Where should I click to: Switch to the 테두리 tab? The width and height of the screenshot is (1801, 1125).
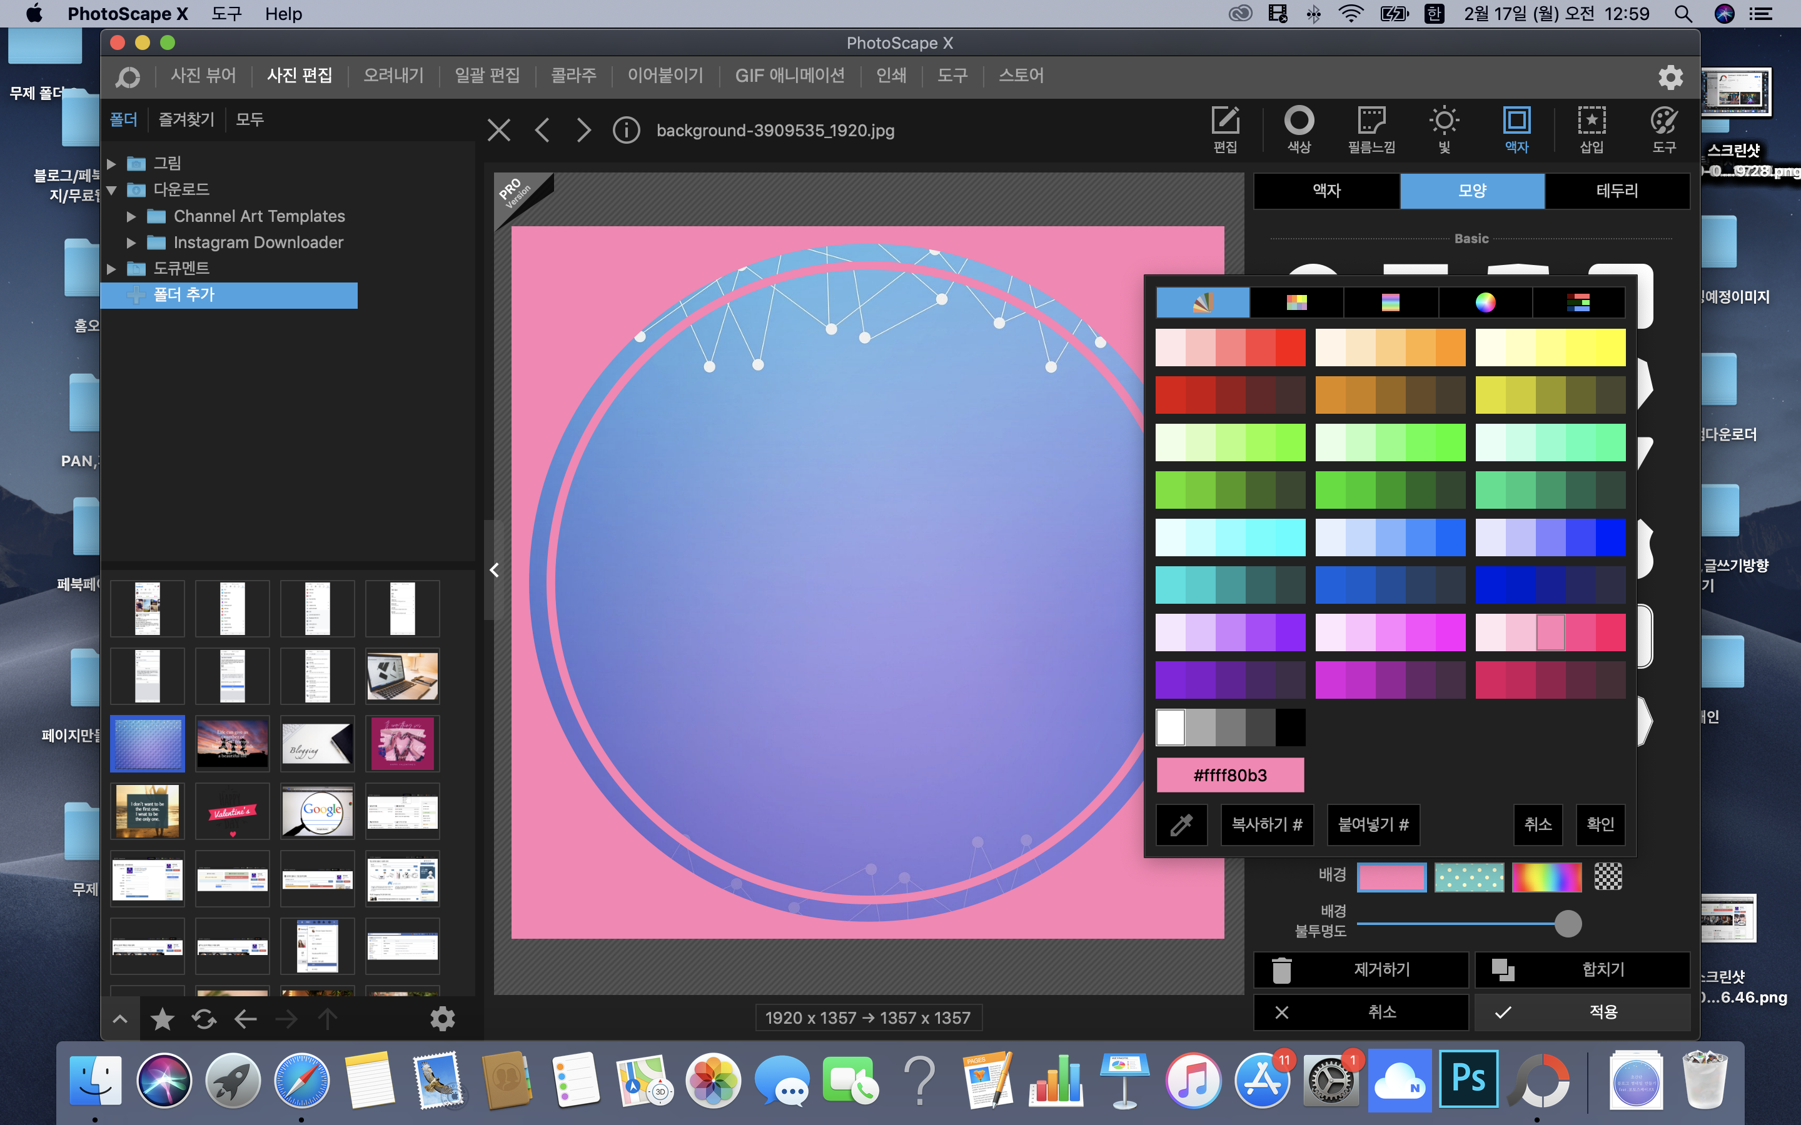coord(1617,191)
